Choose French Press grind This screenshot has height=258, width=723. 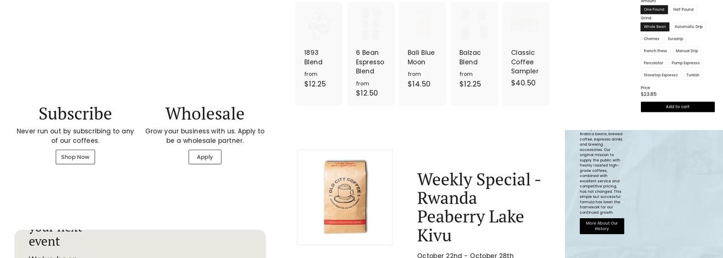655,51
